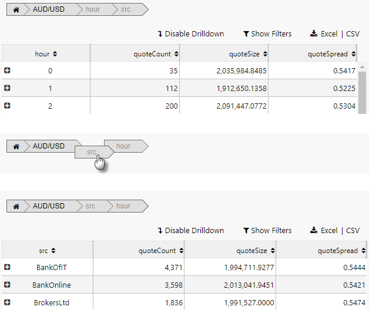The image size is (369, 310).
Task: Disable Drilldown in the top table toolbar
Action: pyautogui.click(x=191, y=34)
